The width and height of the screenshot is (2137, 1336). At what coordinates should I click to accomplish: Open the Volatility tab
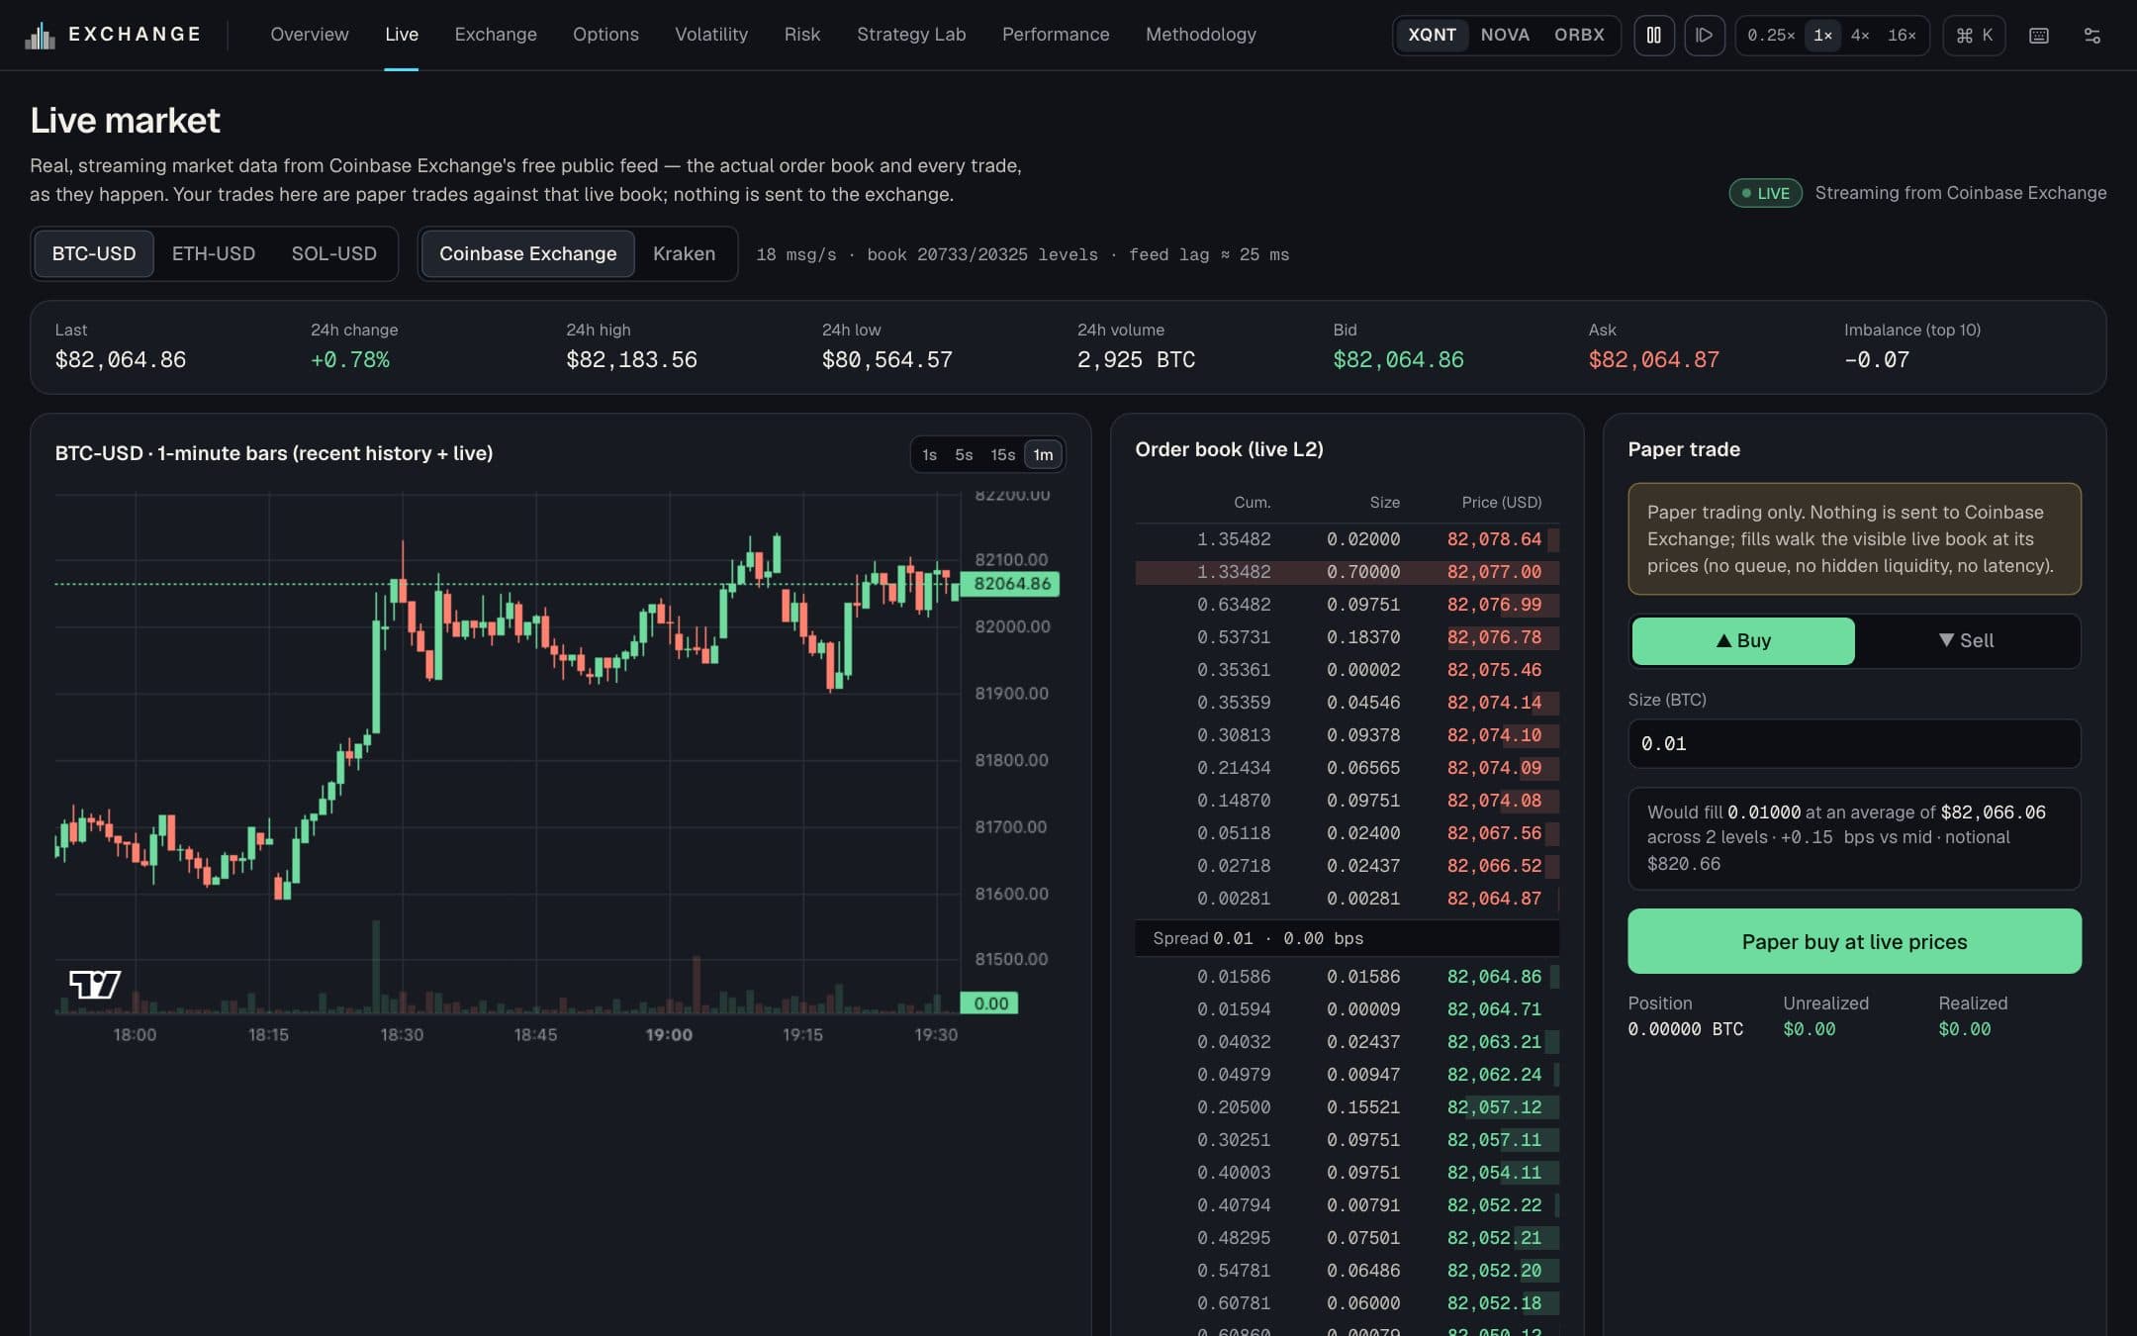[x=711, y=35]
